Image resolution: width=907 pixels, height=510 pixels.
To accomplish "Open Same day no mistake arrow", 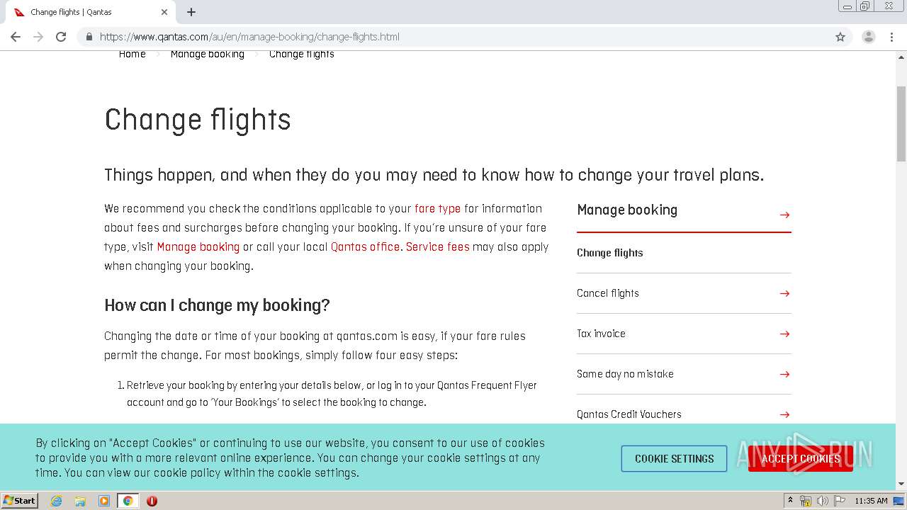I will pyautogui.click(x=784, y=374).
